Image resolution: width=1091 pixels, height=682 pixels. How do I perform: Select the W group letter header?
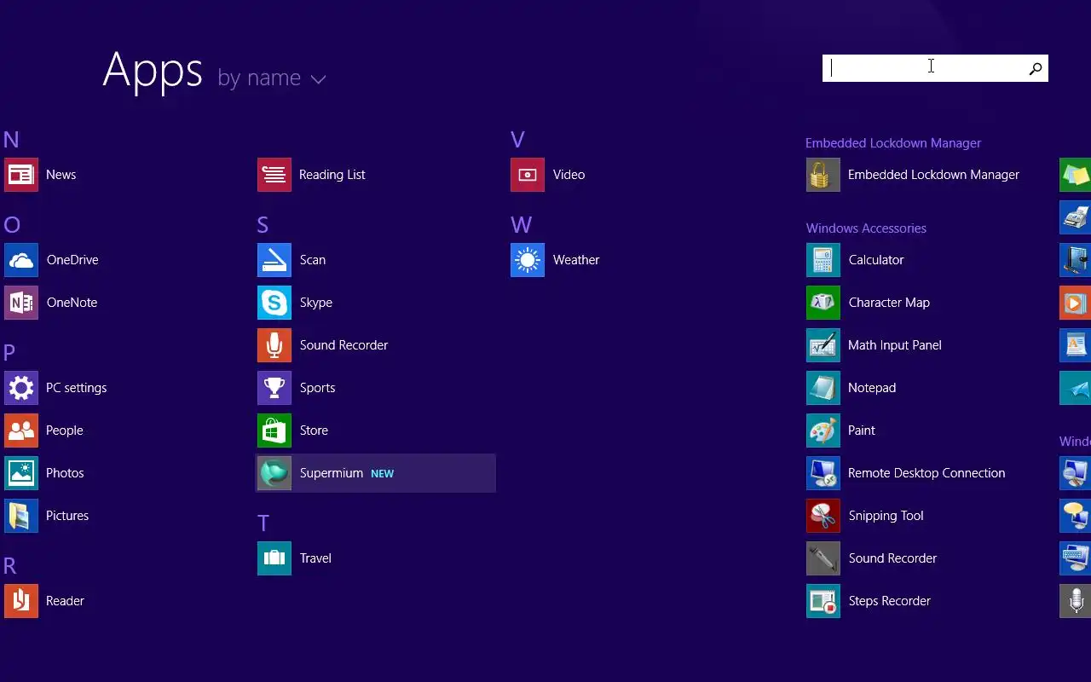(521, 225)
